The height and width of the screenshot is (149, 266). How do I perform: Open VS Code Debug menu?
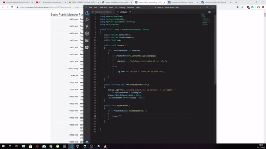click(x=122, y=8)
